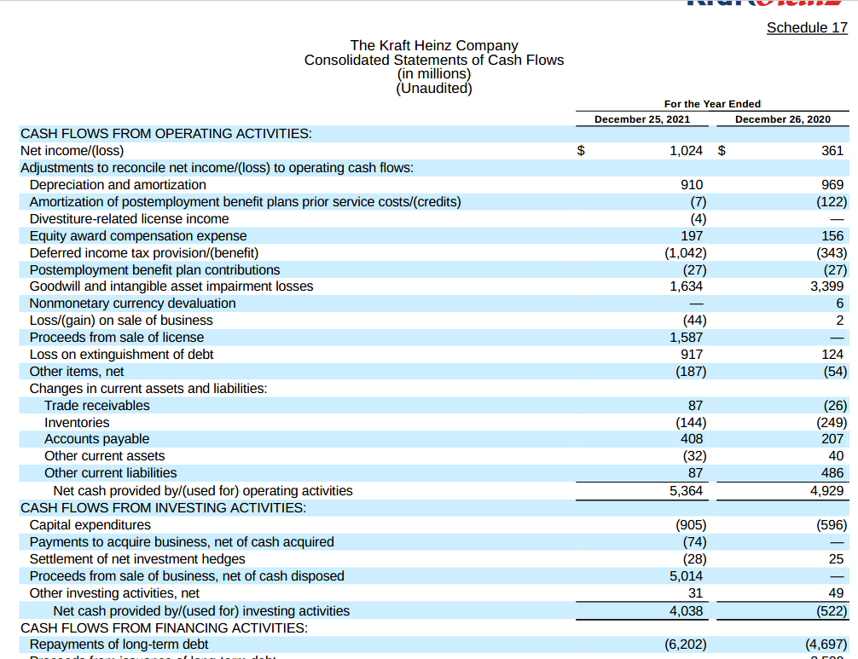Click 'Divestiture-related license income' row label
Image resolution: width=858 pixels, height=659 pixels.
coord(129,219)
